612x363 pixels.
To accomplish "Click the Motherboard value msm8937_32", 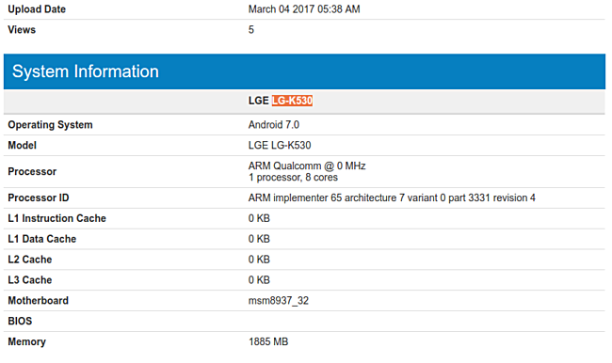I will click(x=279, y=301).
